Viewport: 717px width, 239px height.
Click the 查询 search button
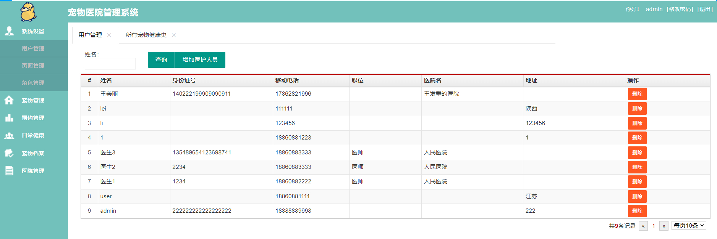(x=161, y=60)
